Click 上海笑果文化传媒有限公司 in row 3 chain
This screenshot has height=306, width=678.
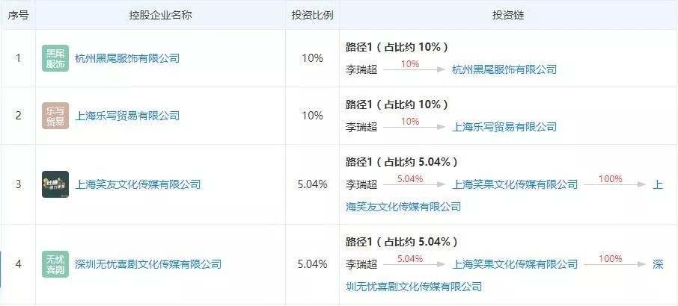pos(515,184)
